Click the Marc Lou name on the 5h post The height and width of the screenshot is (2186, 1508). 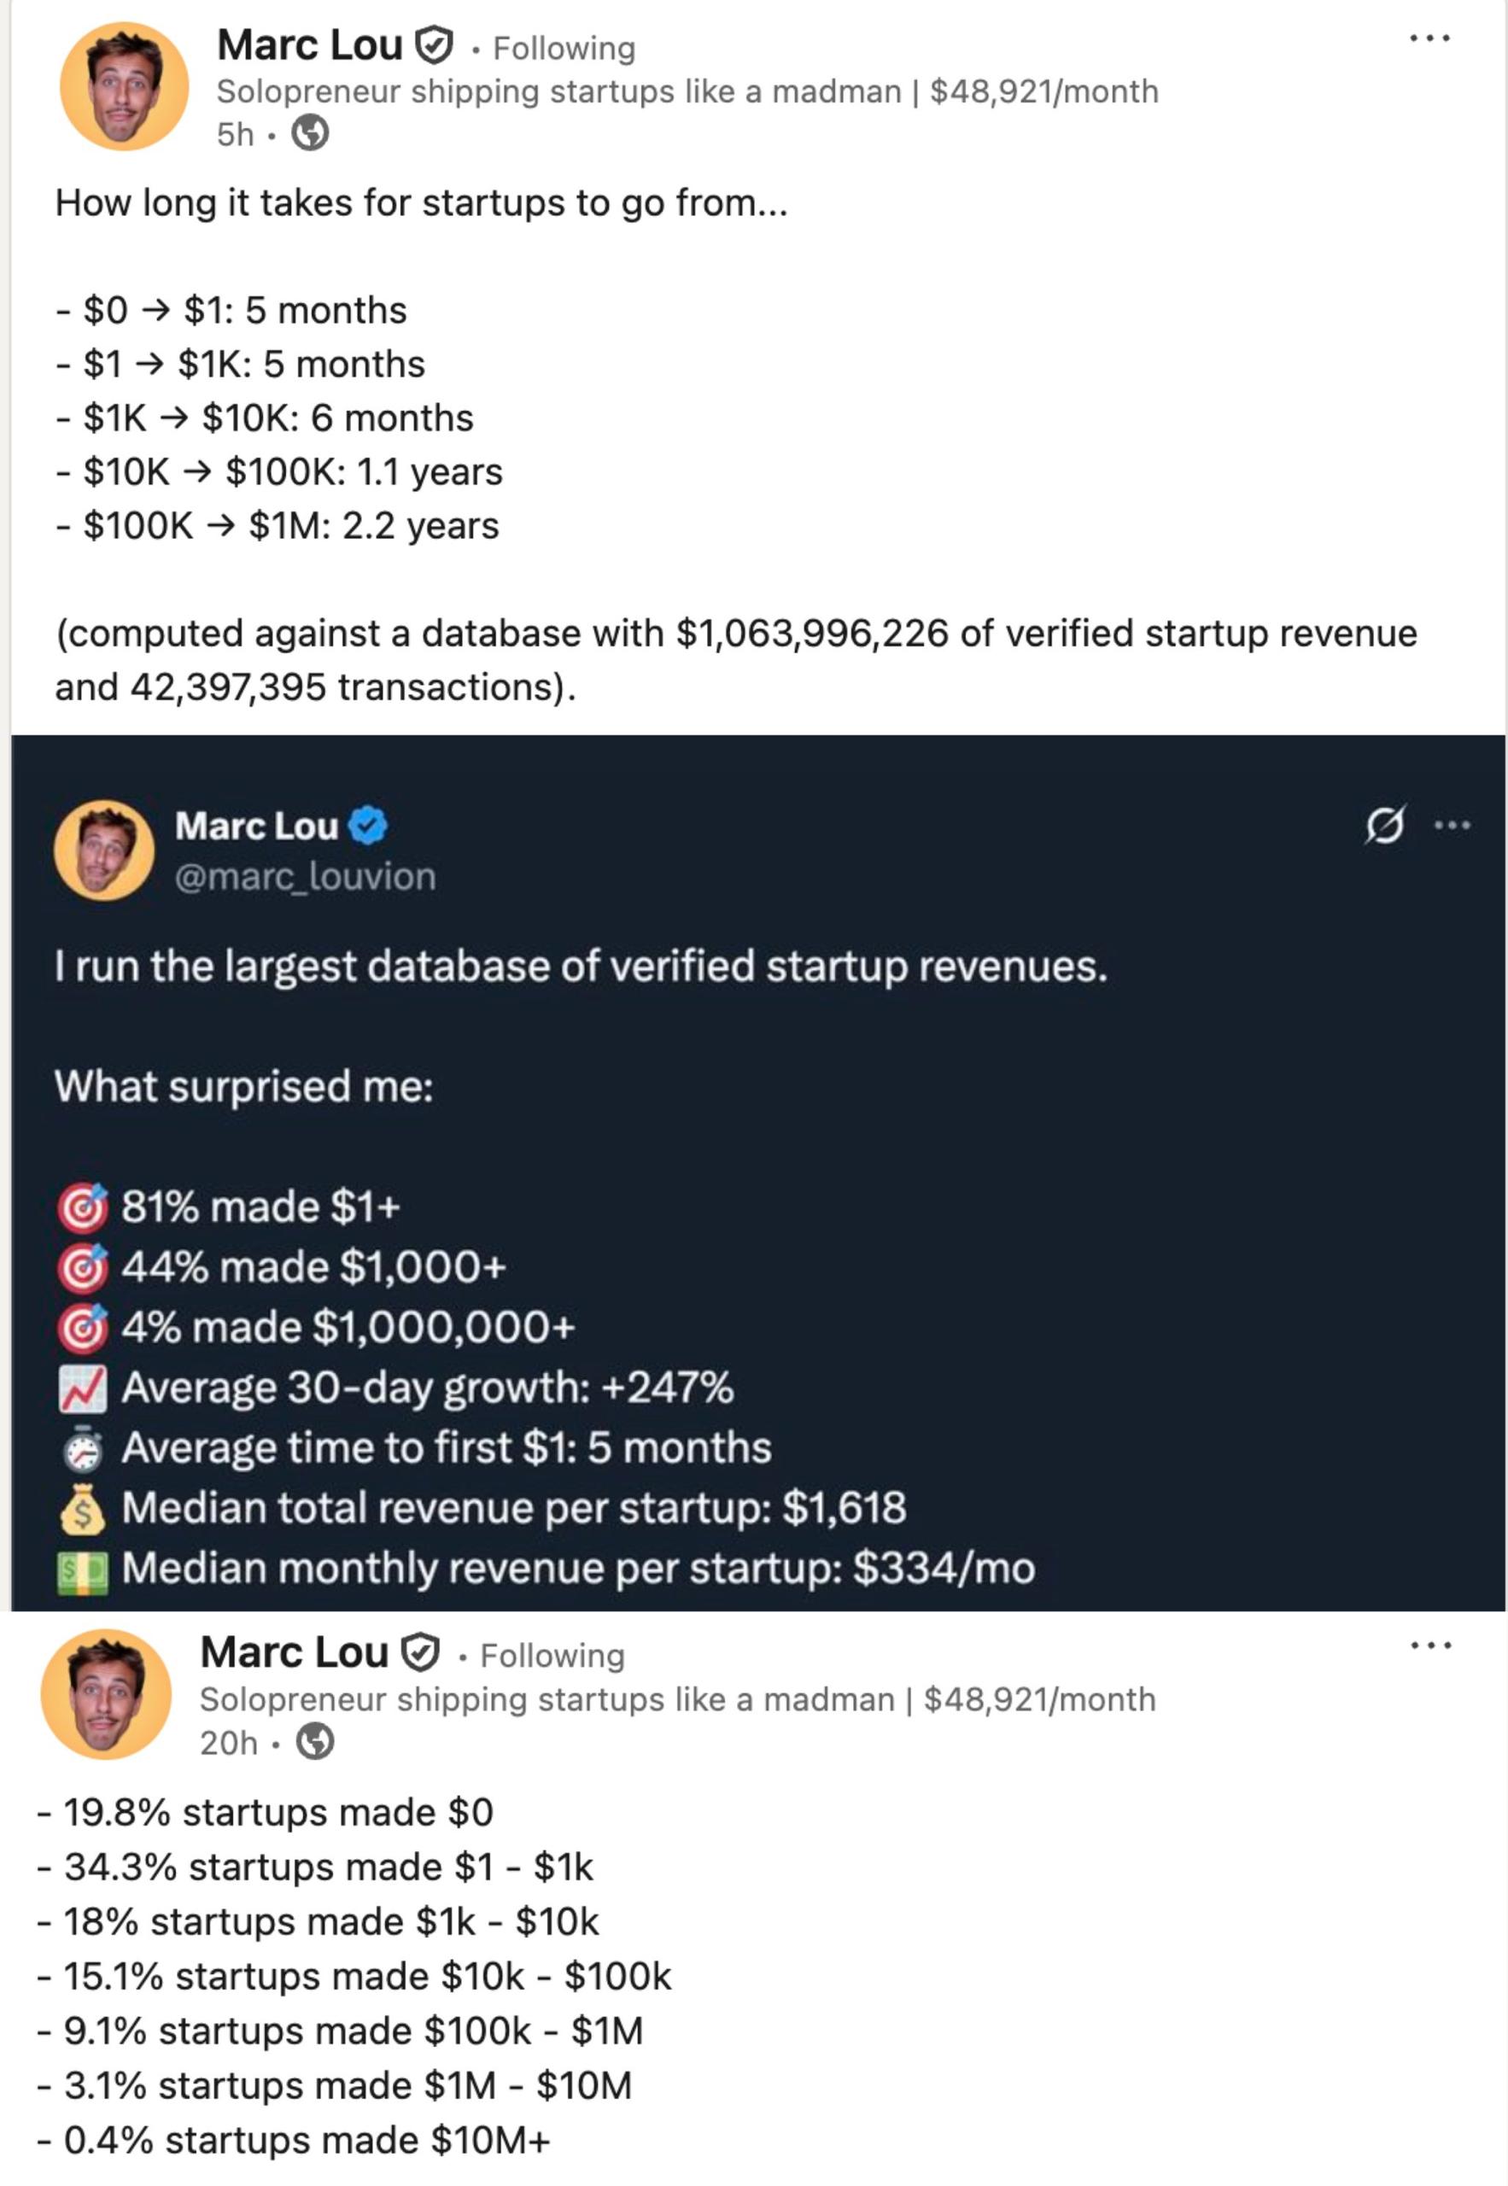[x=310, y=45]
